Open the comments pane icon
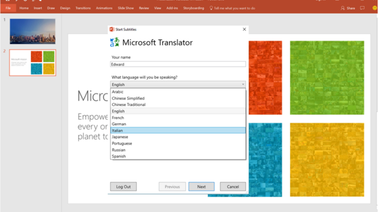Viewport: 378px width, 212px height. (x=362, y=8)
